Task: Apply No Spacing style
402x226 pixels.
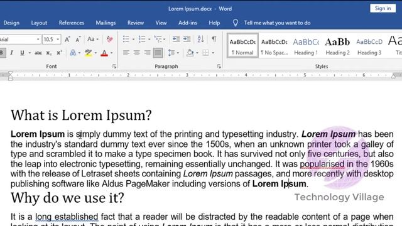Action: pyautogui.click(x=274, y=45)
